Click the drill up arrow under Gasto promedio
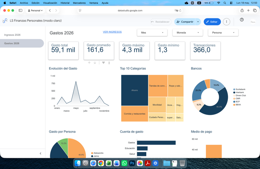This screenshot has height=169, width=260. [x=89, y=63]
